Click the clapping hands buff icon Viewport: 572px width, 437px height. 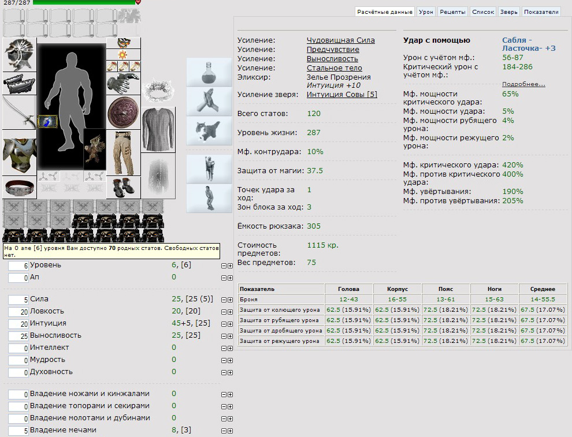coord(209,102)
